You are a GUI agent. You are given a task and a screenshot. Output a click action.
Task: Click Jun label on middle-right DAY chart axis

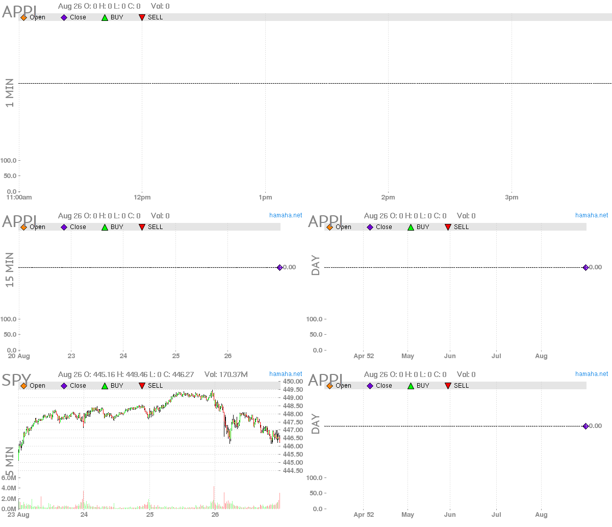point(450,356)
